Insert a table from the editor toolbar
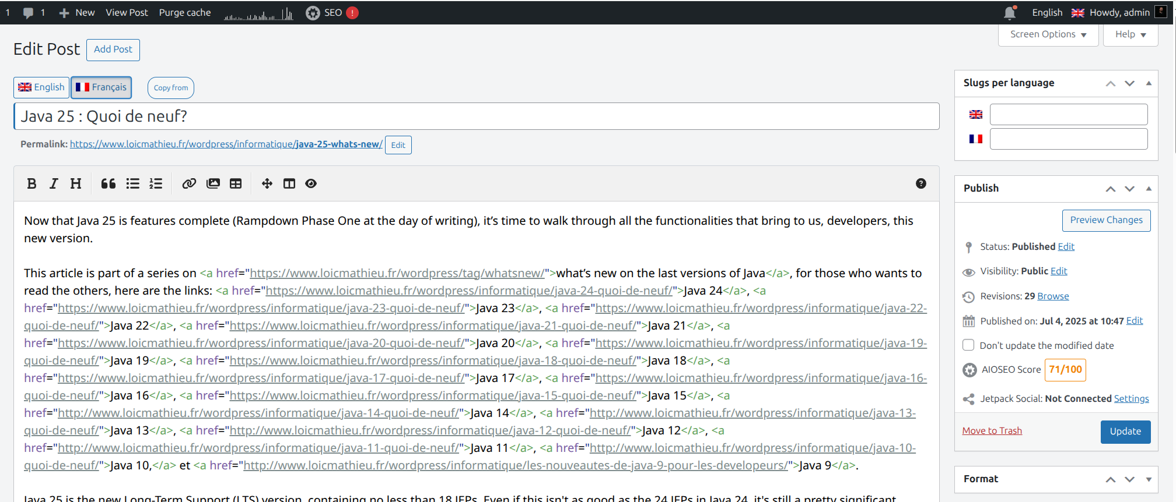1176x502 pixels. 236,183
